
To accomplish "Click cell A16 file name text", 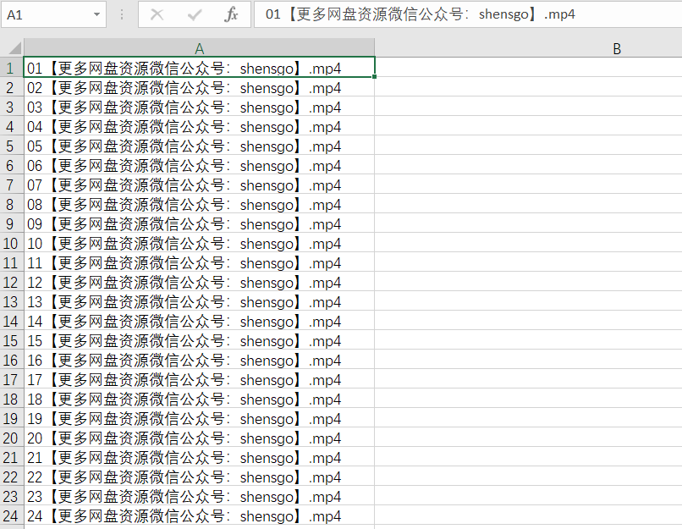I will [x=184, y=361].
